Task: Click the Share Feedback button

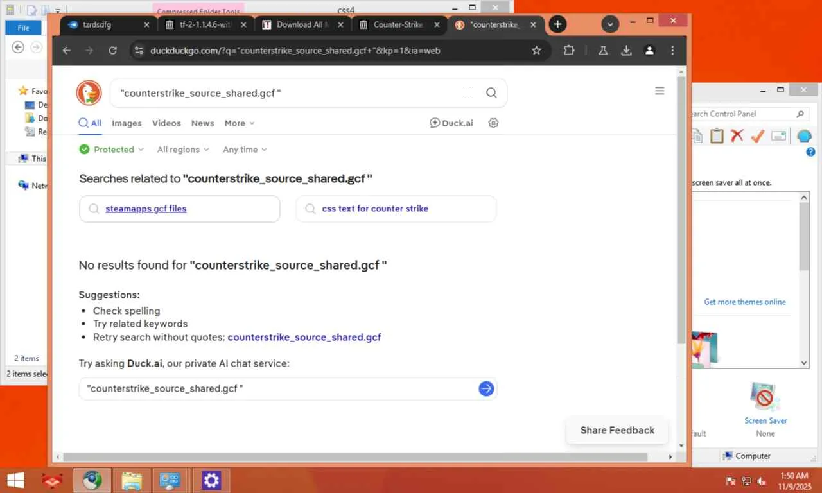Action: [617, 430]
